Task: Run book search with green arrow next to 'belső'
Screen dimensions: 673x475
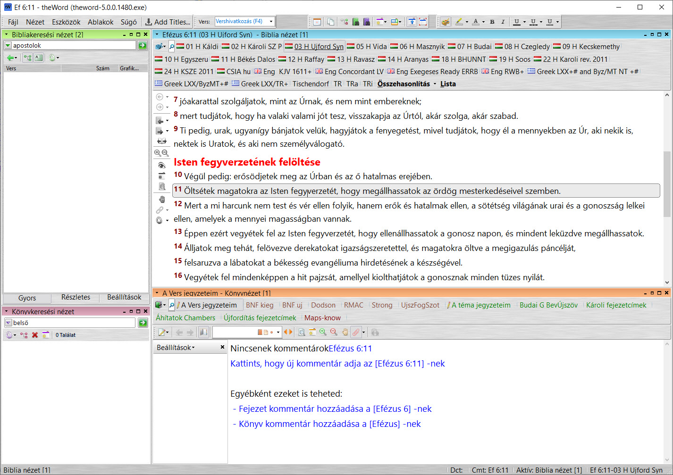Action: 143,323
